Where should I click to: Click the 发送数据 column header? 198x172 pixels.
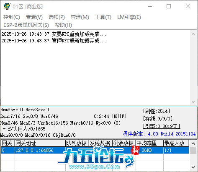(x=100, y=143)
